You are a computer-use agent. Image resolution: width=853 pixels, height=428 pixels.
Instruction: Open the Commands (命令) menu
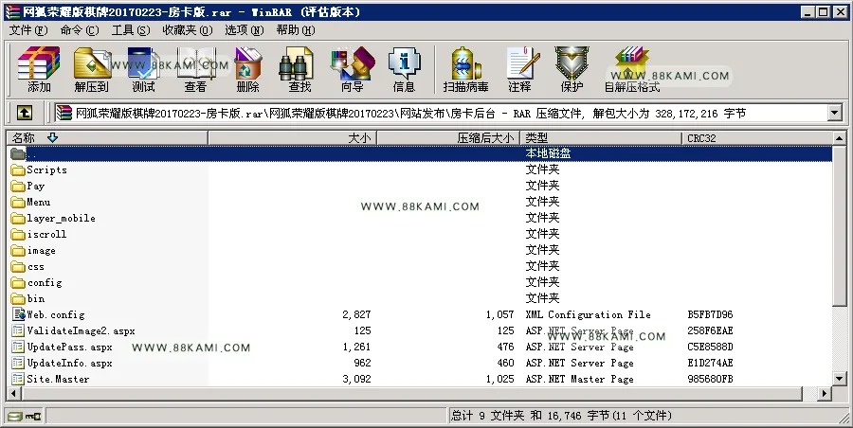80,30
